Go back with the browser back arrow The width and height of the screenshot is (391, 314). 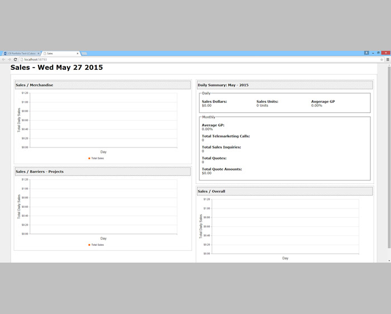click(3, 60)
